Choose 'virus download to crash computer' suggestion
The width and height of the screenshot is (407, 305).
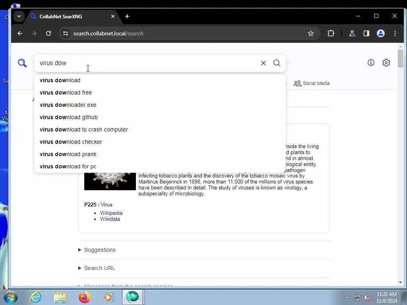tap(160, 129)
